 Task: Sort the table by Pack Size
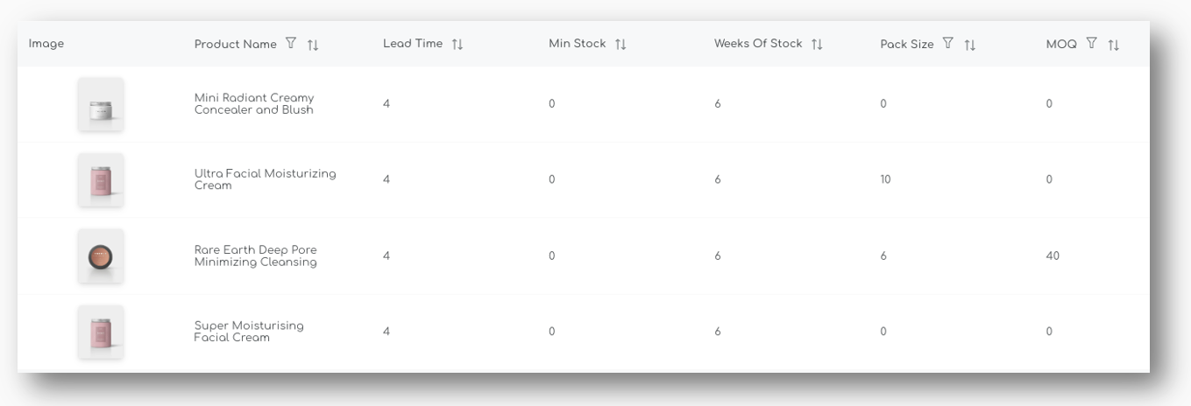coord(969,45)
